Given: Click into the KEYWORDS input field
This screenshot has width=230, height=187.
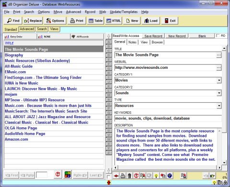Looking at the screenshot, I should (x=168, y=119).
